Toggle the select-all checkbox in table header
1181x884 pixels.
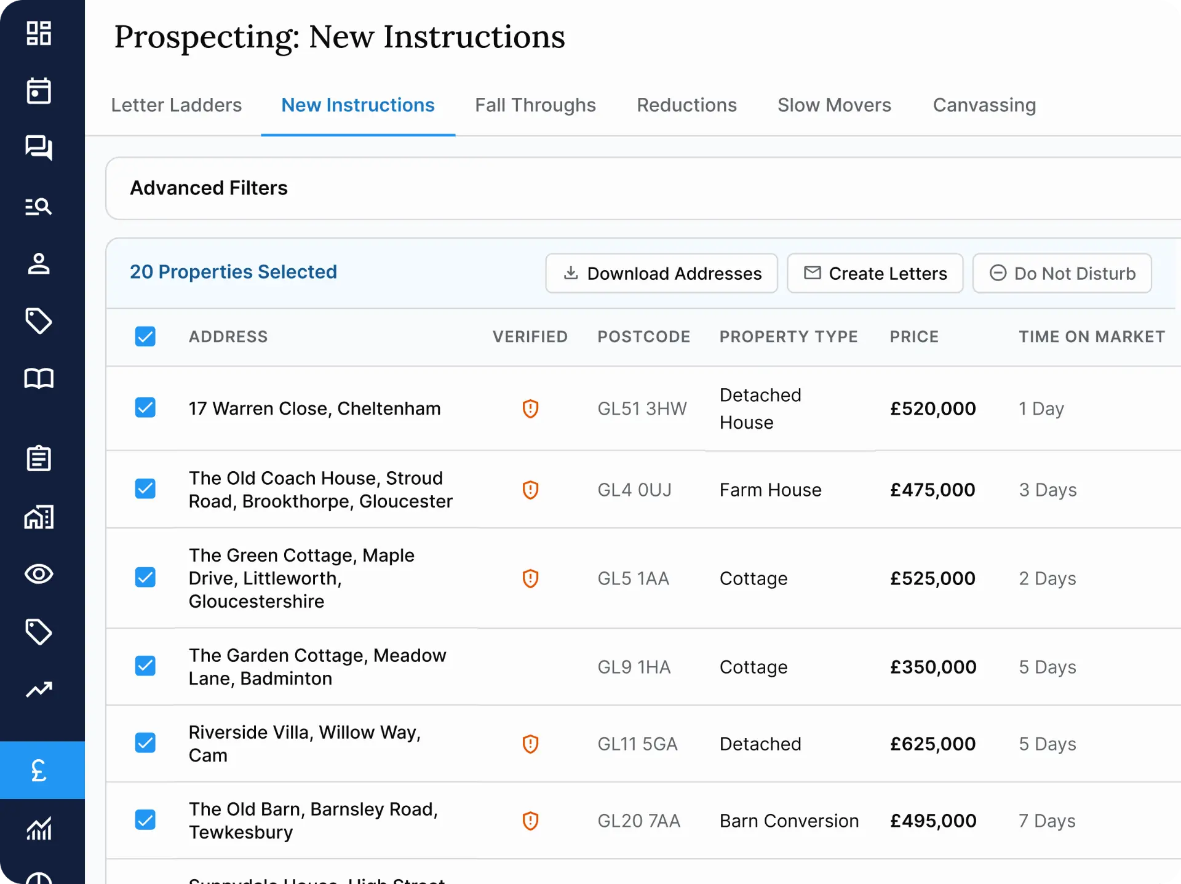tap(145, 336)
